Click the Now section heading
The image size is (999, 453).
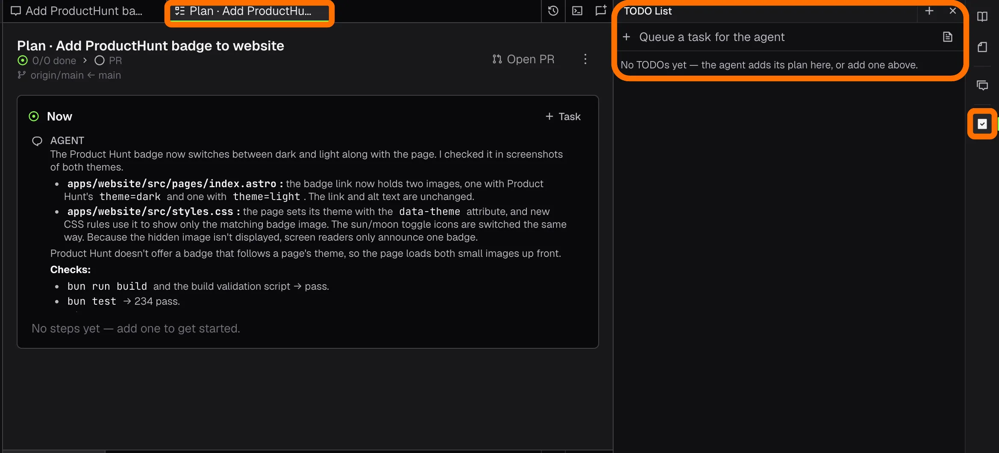[x=59, y=117]
